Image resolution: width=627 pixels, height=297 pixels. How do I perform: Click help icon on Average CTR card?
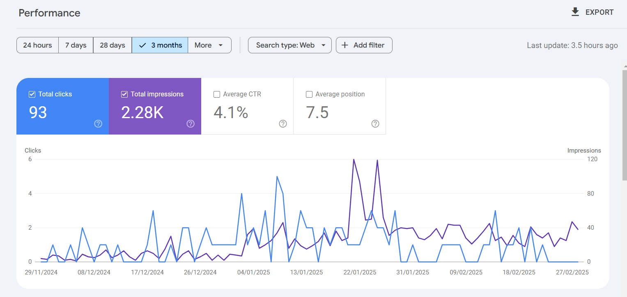coord(283,124)
